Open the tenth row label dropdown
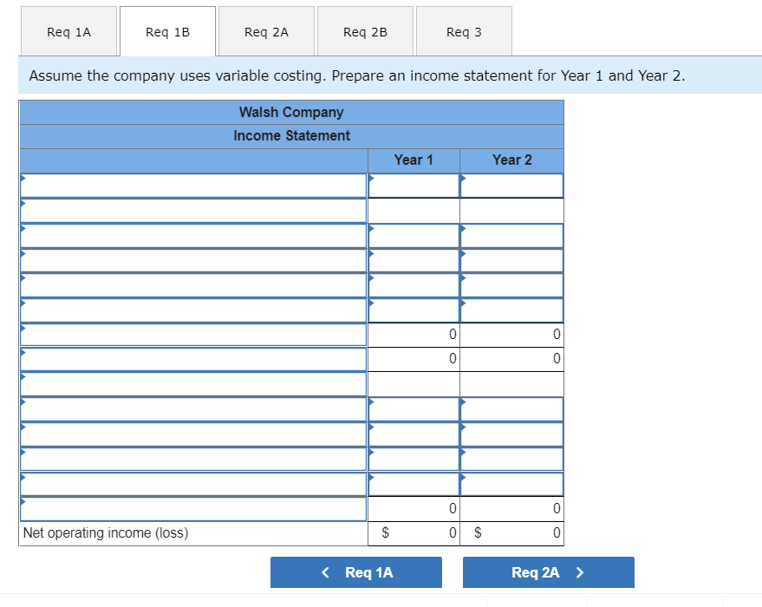 pyautogui.click(x=193, y=408)
